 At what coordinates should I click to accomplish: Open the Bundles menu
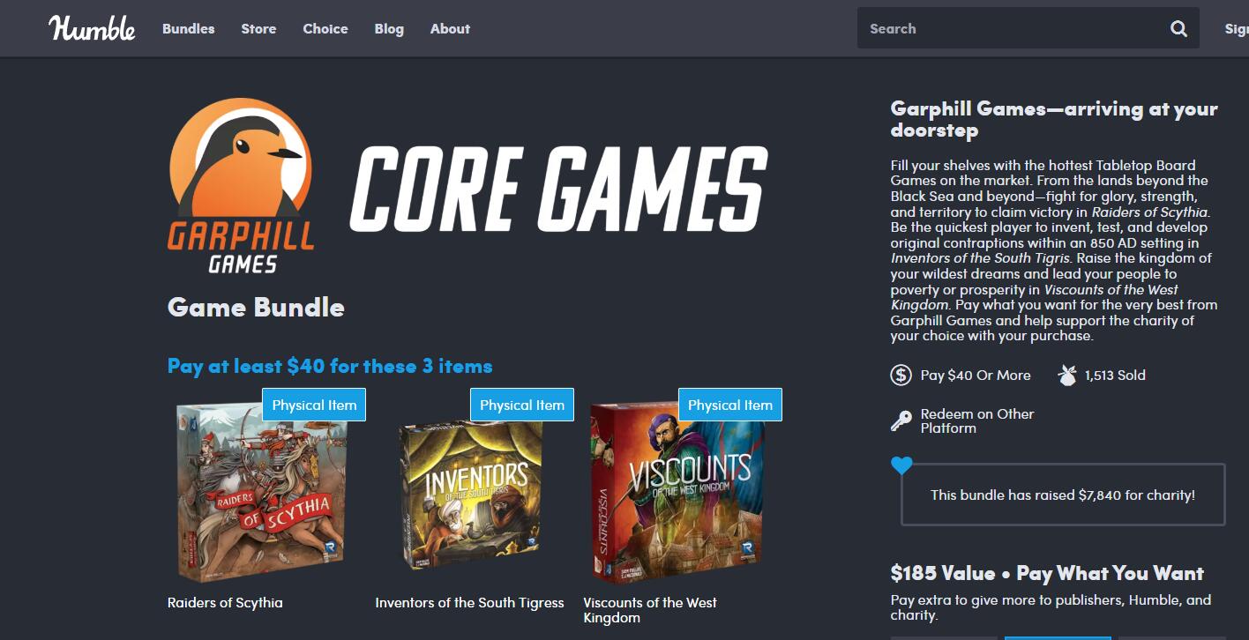(189, 28)
